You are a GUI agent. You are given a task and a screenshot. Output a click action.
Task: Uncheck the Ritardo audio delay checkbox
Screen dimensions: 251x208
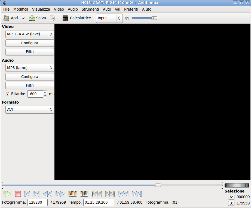point(8,94)
